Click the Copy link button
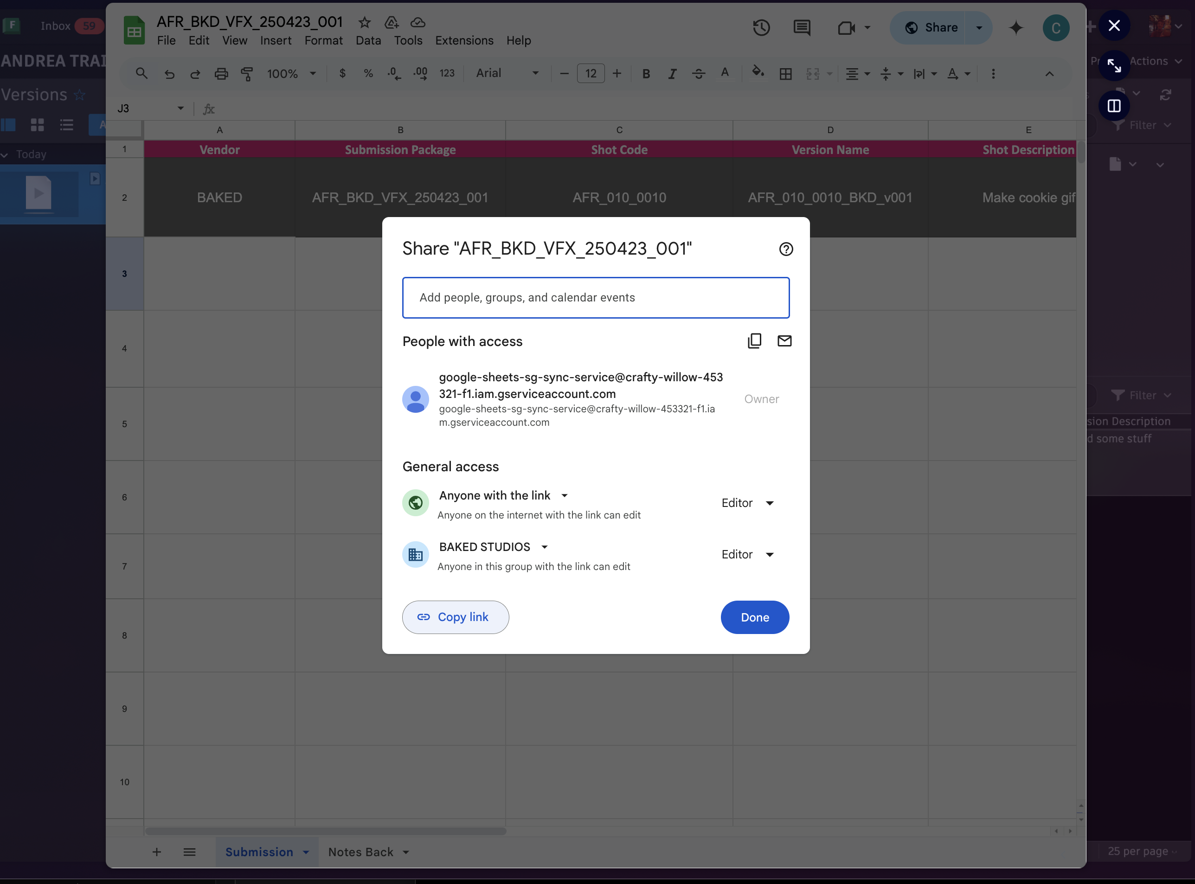 (455, 617)
